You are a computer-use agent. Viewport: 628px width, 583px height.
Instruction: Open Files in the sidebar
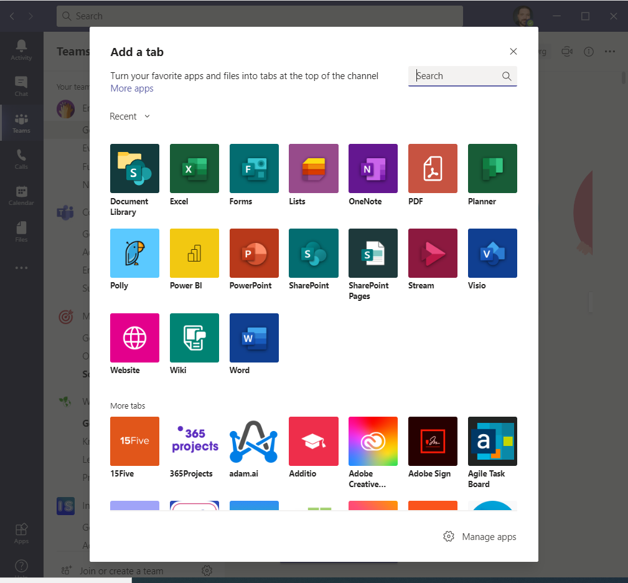[21, 232]
